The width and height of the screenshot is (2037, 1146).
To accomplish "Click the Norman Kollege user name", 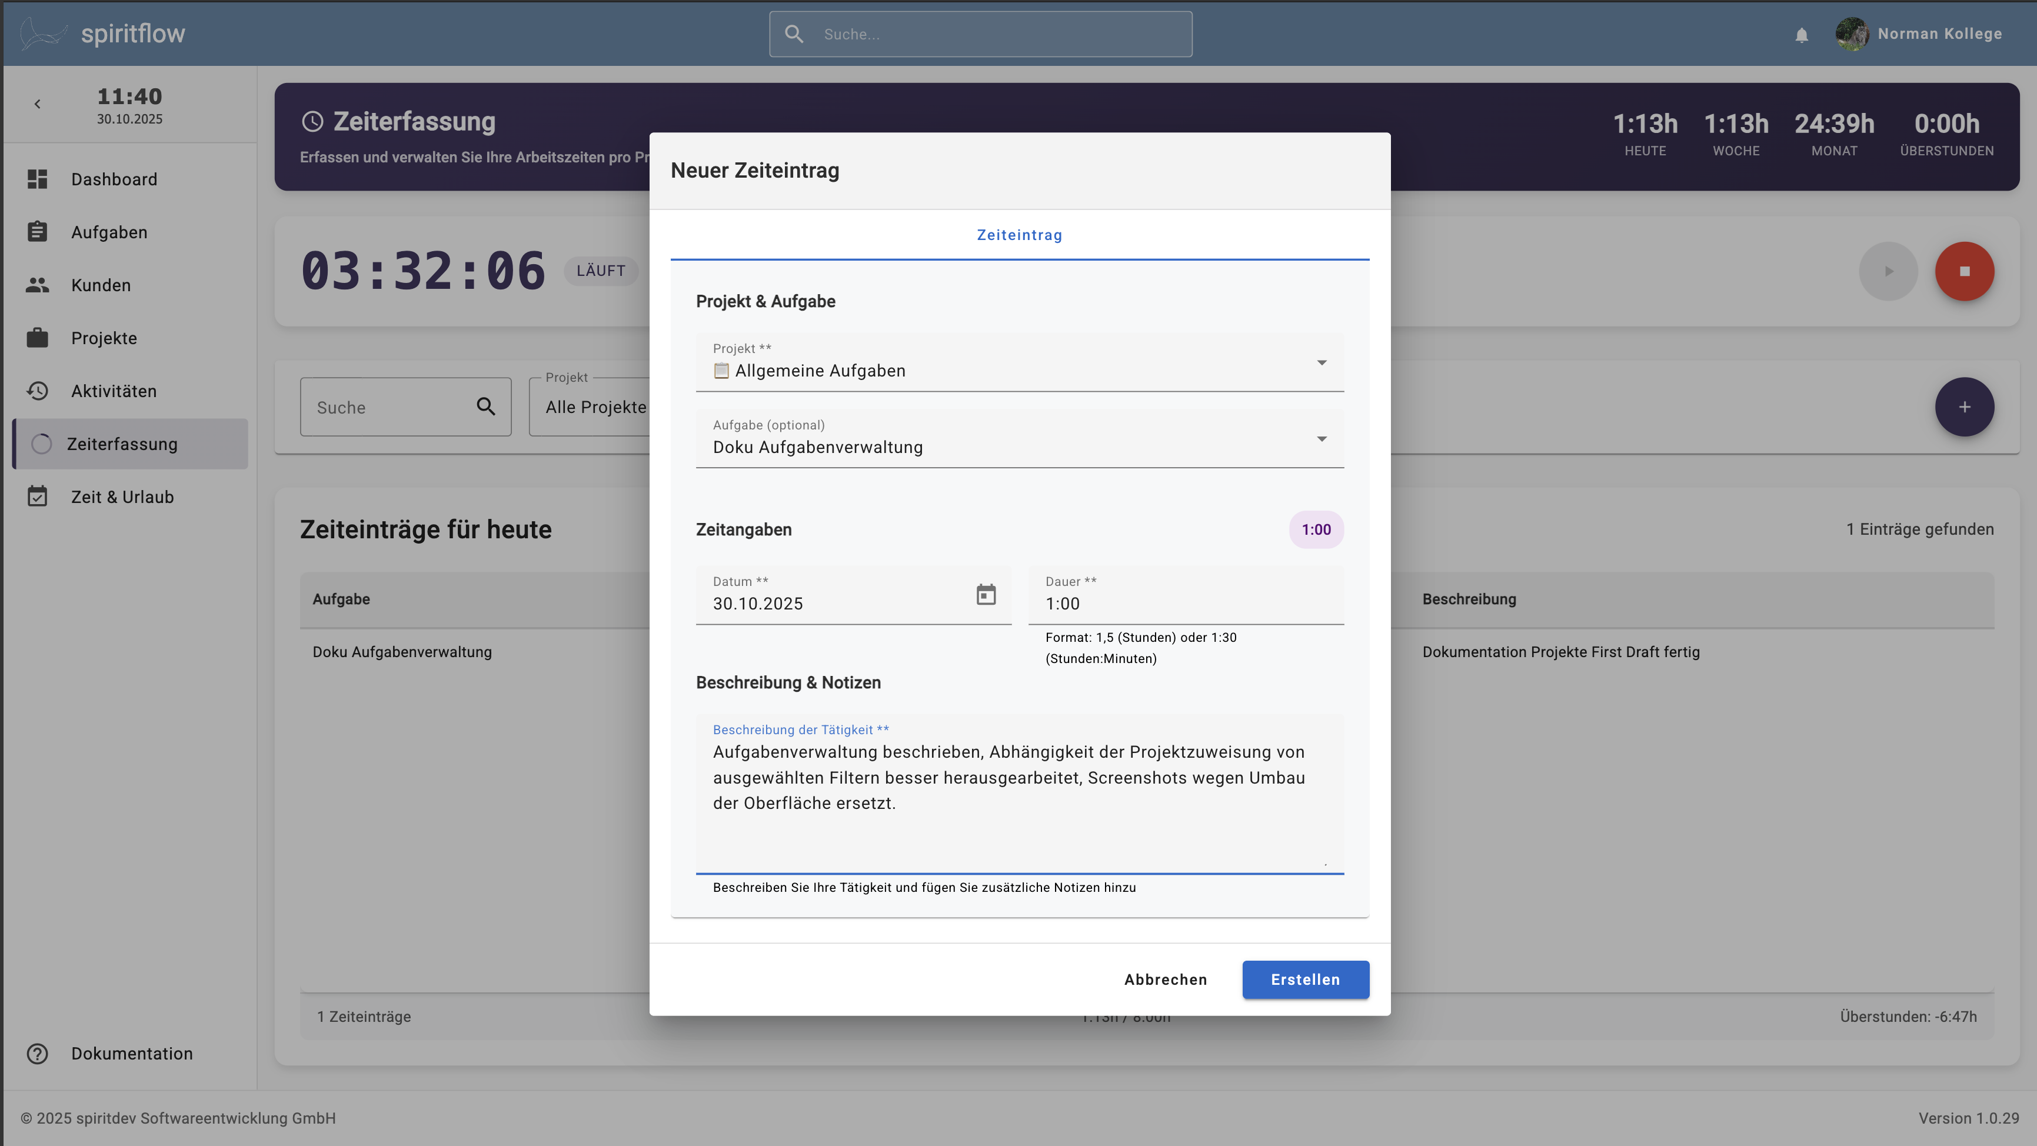I will 1940,34.
